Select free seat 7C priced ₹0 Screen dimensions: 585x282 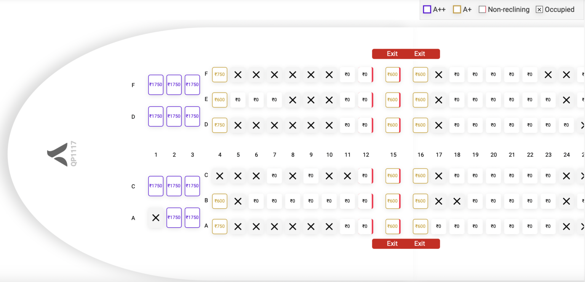[274, 175]
